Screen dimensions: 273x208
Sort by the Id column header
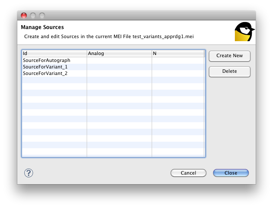(54, 54)
